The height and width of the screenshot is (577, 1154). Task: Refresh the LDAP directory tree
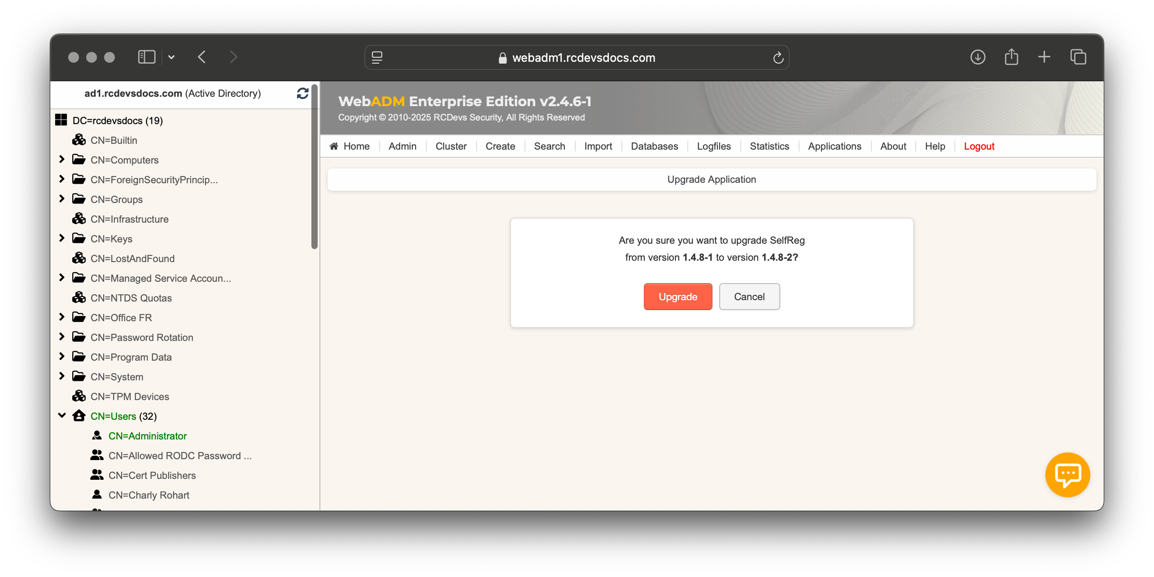click(x=303, y=93)
